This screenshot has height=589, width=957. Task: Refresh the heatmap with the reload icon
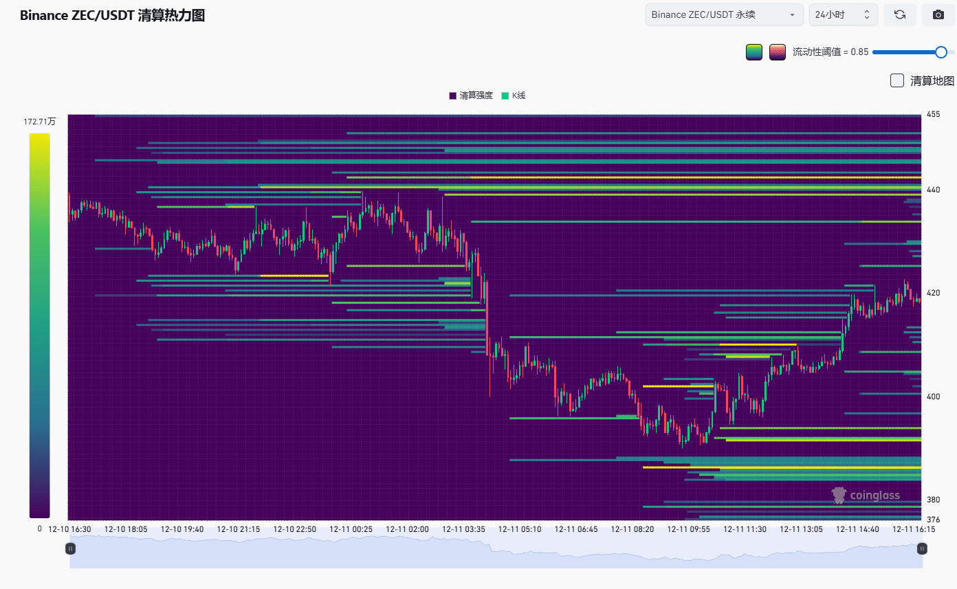click(x=900, y=14)
